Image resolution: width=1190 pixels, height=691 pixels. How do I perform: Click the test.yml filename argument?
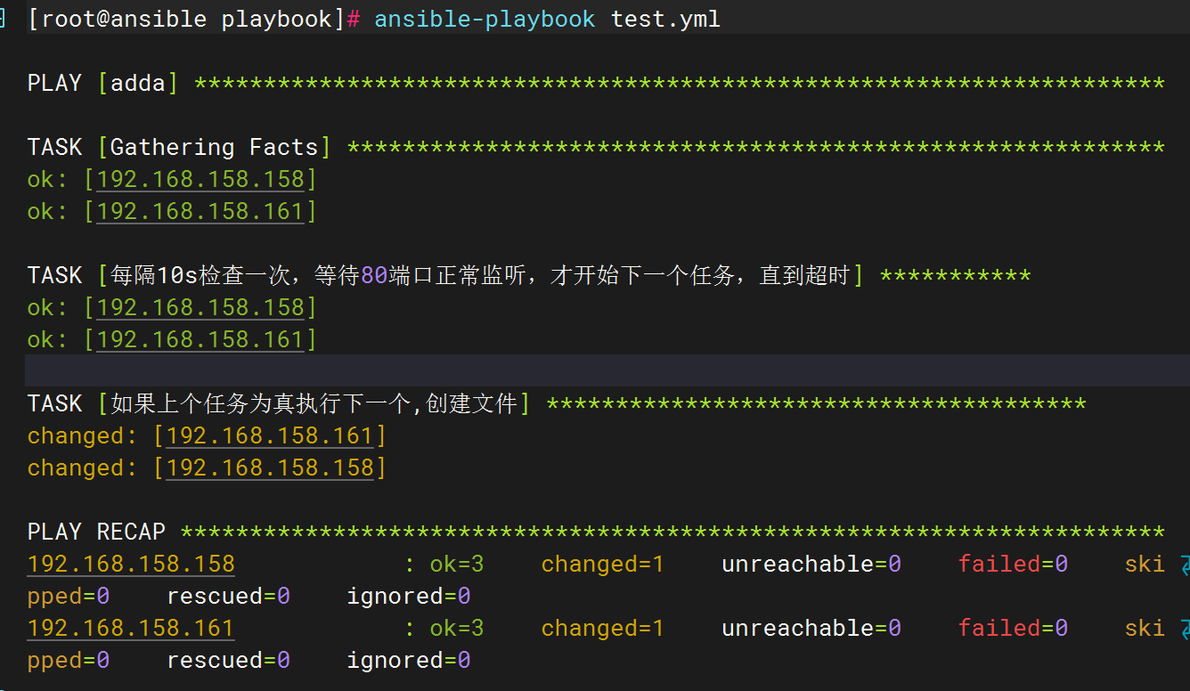665,20
